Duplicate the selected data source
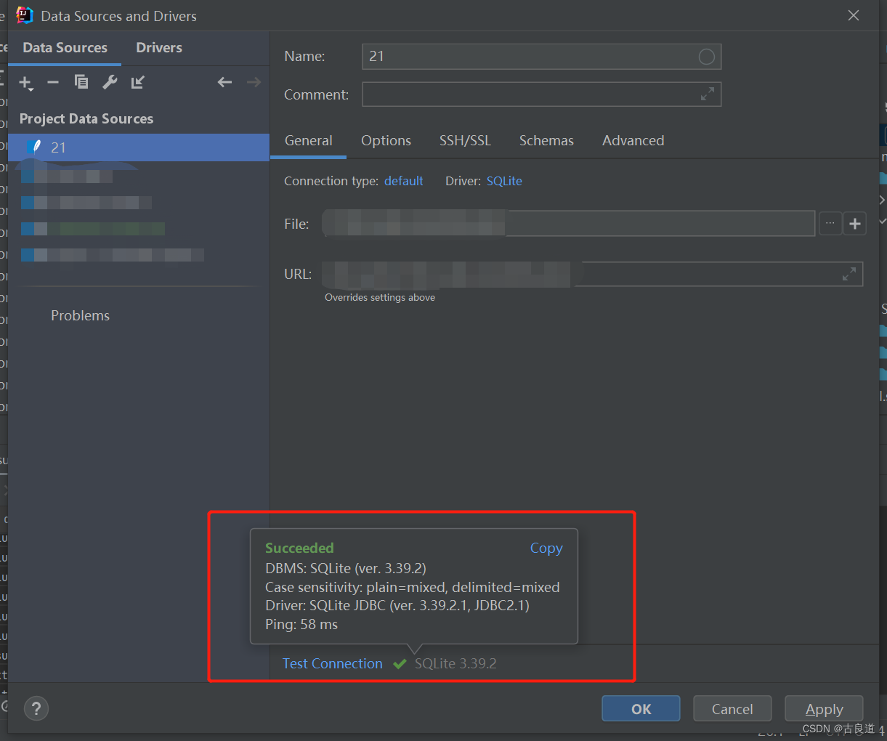The image size is (887, 741). point(81,82)
